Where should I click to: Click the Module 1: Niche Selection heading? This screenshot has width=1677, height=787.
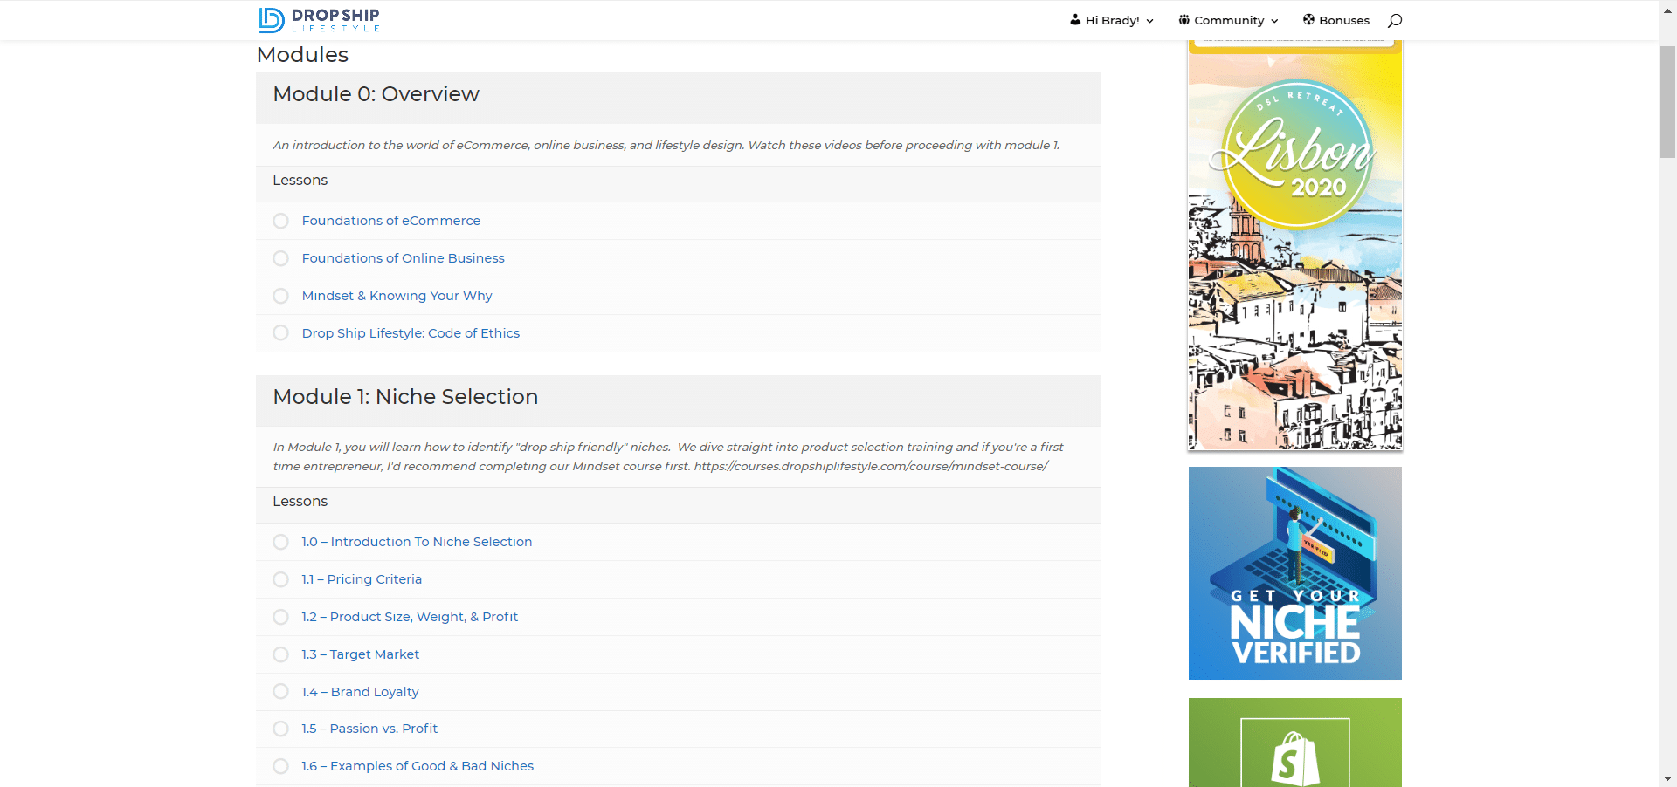(x=405, y=397)
